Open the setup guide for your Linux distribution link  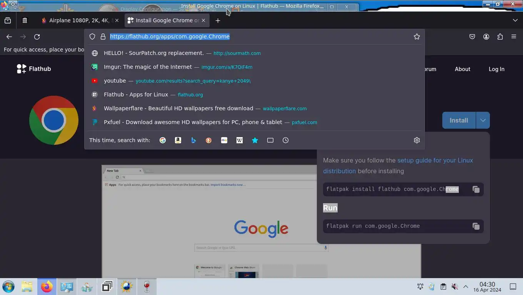(x=398, y=166)
